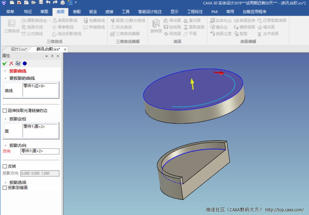Select 填充面 tool
The image size is (309, 215).
[266, 27]
